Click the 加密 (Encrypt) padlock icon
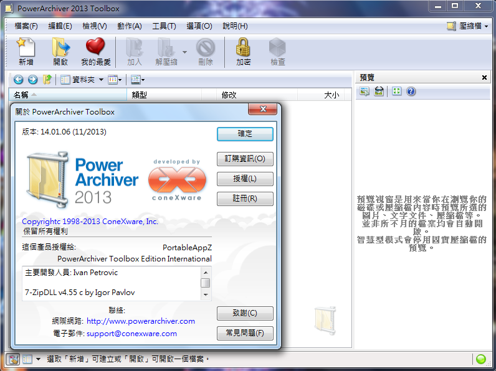 (x=243, y=52)
